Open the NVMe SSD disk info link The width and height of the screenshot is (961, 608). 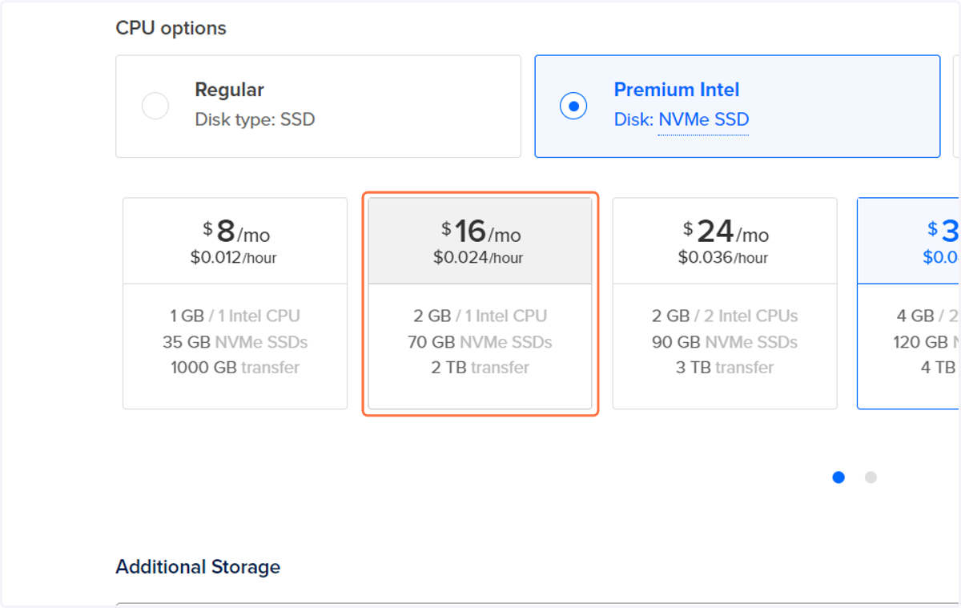coord(703,120)
